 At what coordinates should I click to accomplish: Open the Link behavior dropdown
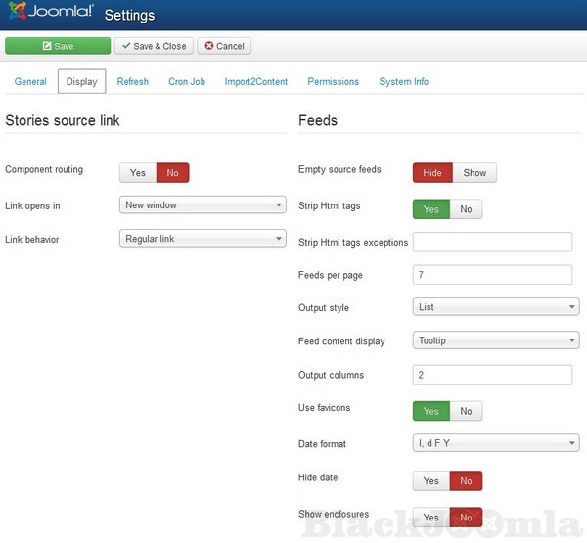pyautogui.click(x=202, y=239)
